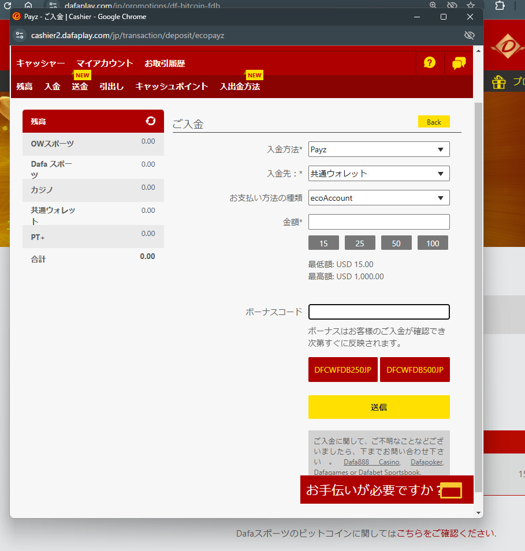This screenshot has height=551, width=525.
Task: Open the 入金方法 Payz dropdown
Action: click(379, 149)
